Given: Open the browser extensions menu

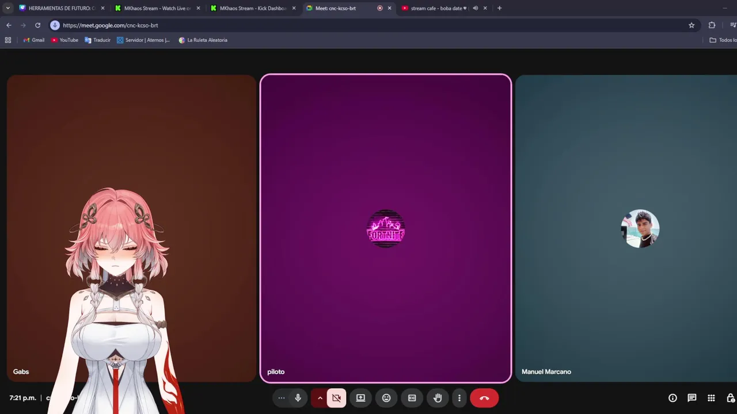Looking at the screenshot, I should click(x=712, y=25).
